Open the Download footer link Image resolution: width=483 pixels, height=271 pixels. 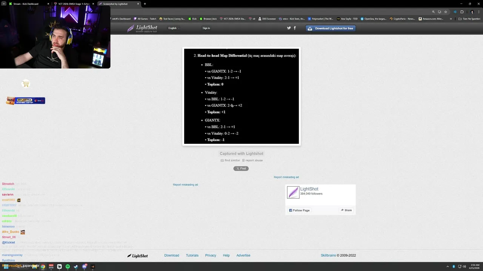click(172, 255)
